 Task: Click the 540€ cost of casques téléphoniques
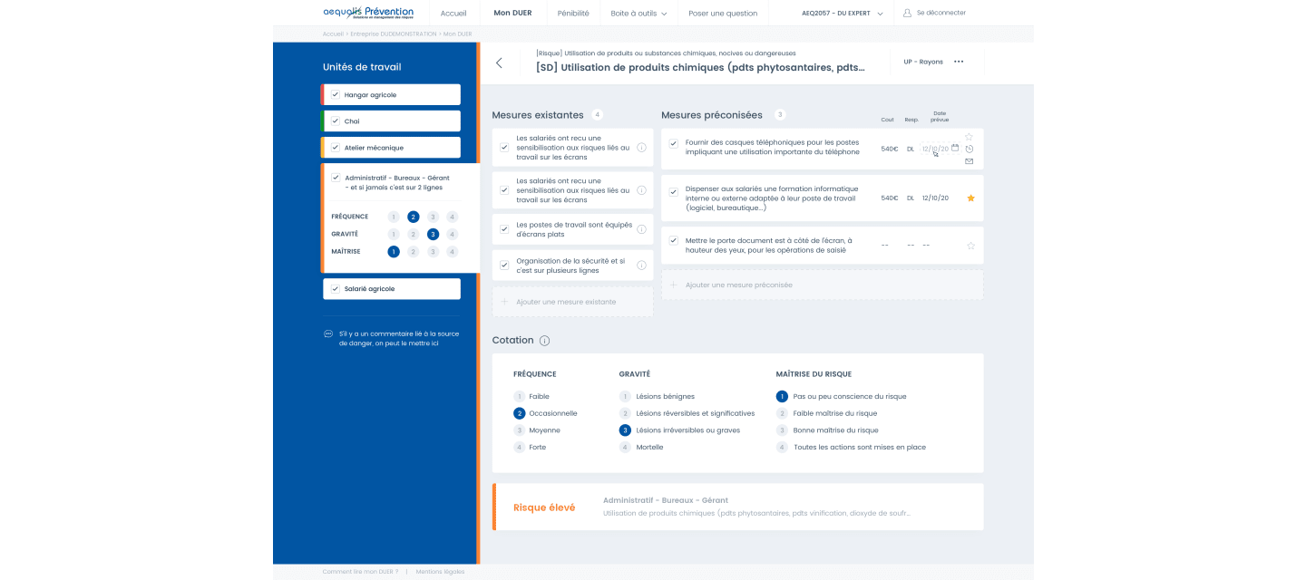(x=890, y=149)
